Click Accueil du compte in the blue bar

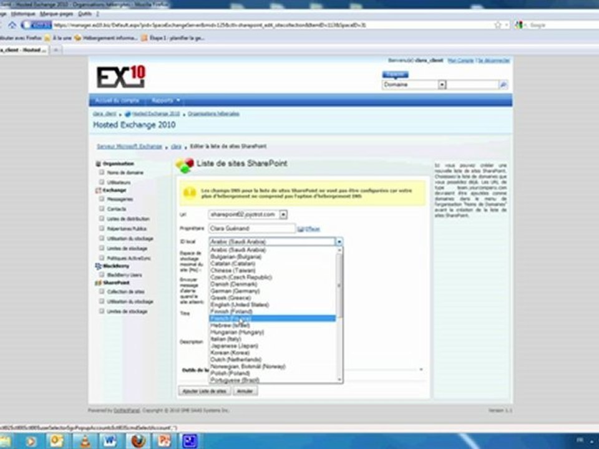pyautogui.click(x=117, y=100)
